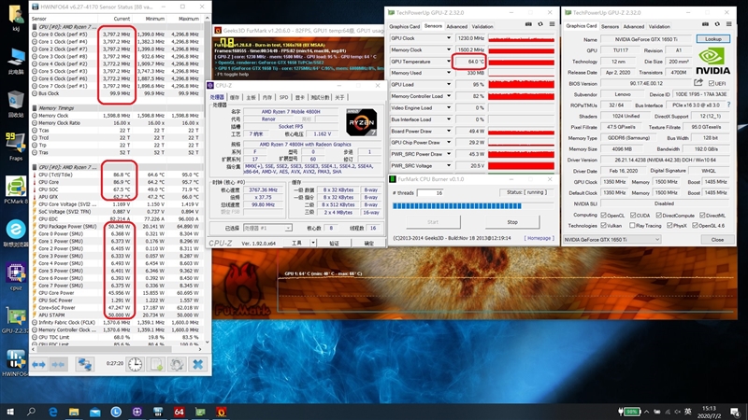Toggle the UEFI checkbox in GPU-Z
Viewport: 748px width, 420px height.
pyautogui.click(x=712, y=83)
